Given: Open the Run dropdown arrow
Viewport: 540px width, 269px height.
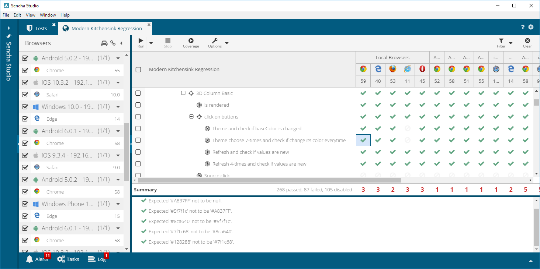Looking at the screenshot, I should click(x=151, y=43).
